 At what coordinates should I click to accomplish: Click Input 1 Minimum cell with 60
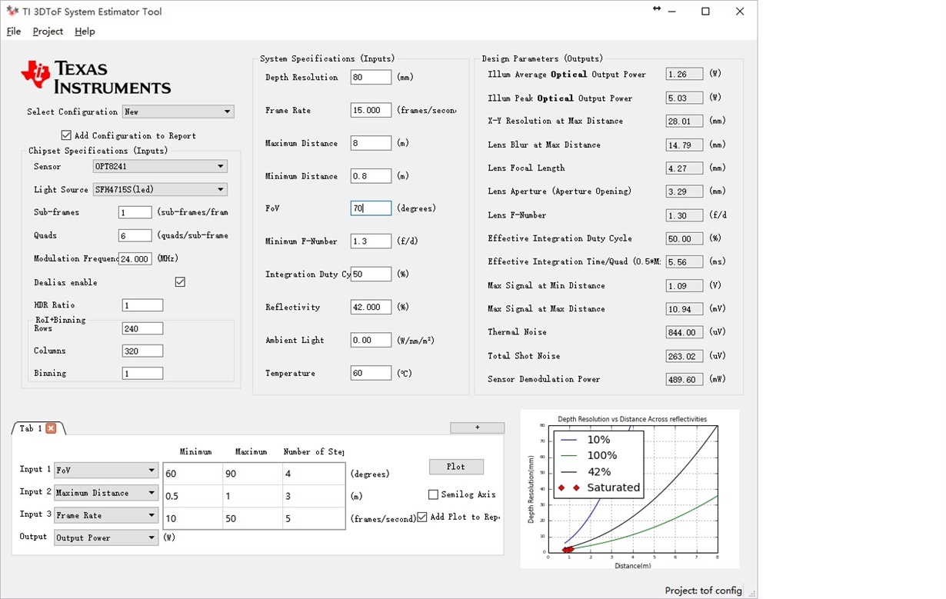[x=193, y=474]
